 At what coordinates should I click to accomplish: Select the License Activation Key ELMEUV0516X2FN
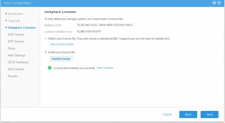coord(89,31)
